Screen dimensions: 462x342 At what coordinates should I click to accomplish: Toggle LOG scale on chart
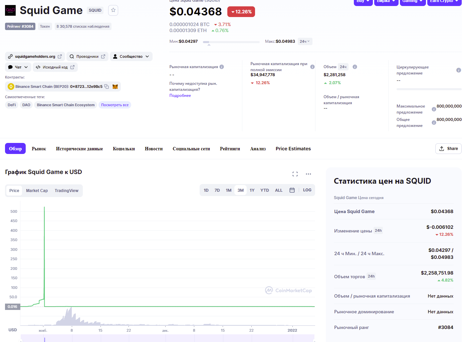[307, 190]
